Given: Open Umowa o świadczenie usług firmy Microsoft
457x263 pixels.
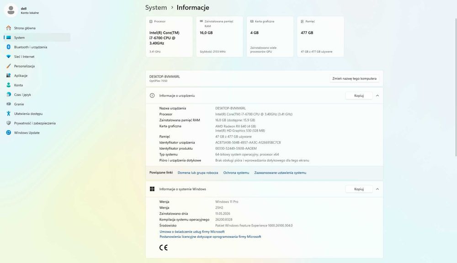Looking at the screenshot, I should click(192, 231).
